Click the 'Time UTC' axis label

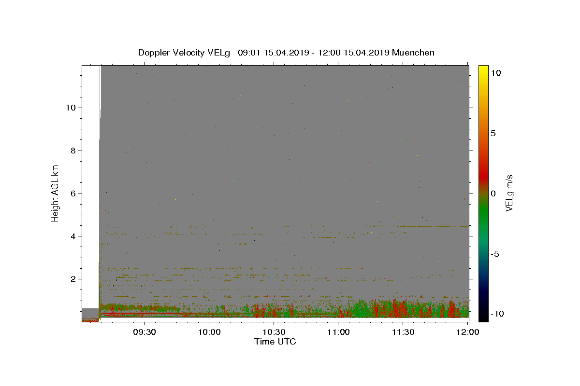click(x=275, y=342)
